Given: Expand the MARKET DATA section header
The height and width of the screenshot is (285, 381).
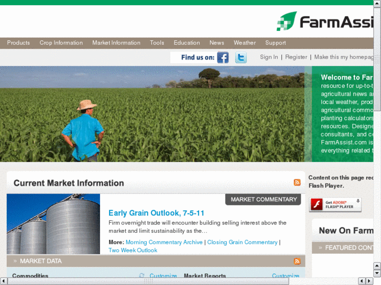Looking at the screenshot, I should [156, 261].
